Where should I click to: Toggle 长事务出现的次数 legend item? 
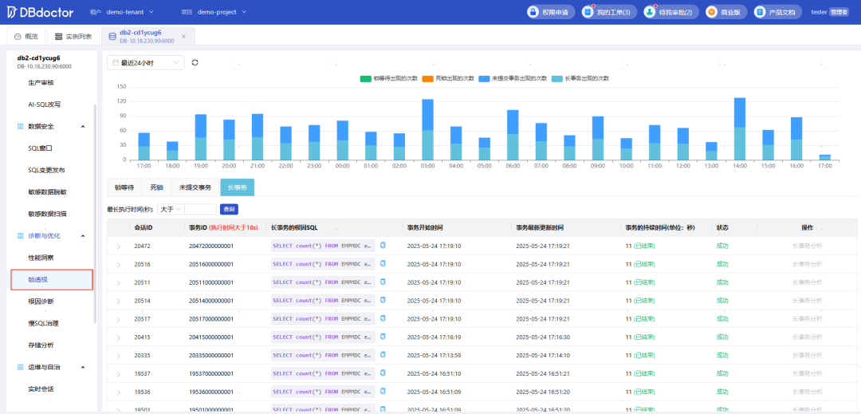(x=580, y=78)
